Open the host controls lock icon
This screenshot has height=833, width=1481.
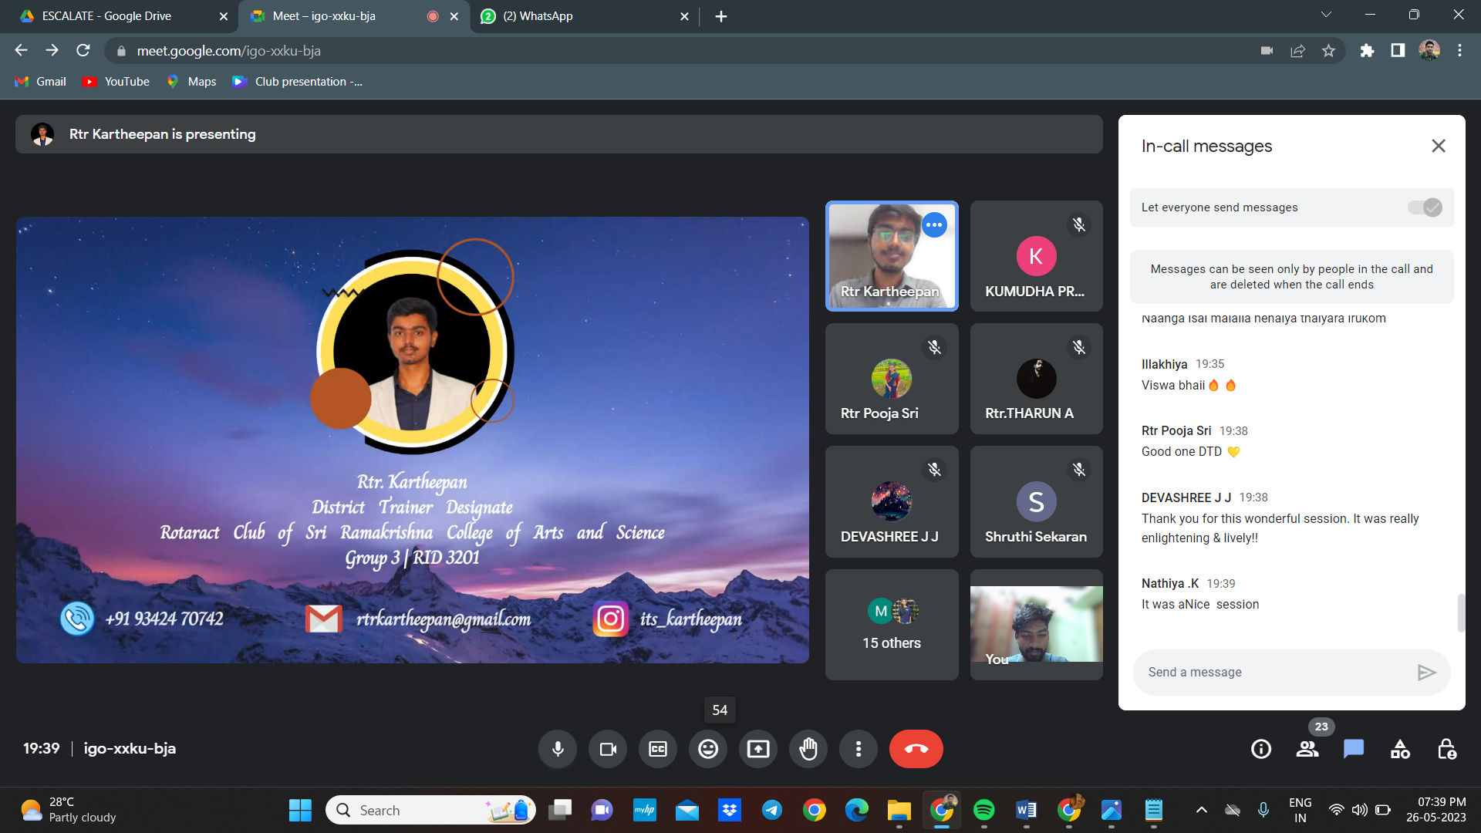coord(1446,749)
